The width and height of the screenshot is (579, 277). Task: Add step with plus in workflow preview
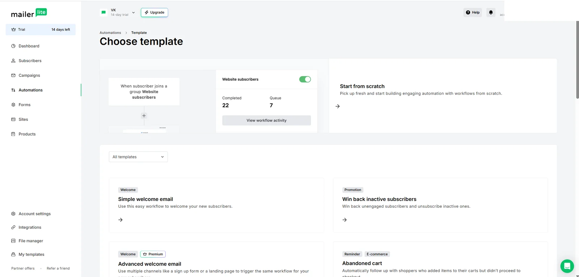144,116
